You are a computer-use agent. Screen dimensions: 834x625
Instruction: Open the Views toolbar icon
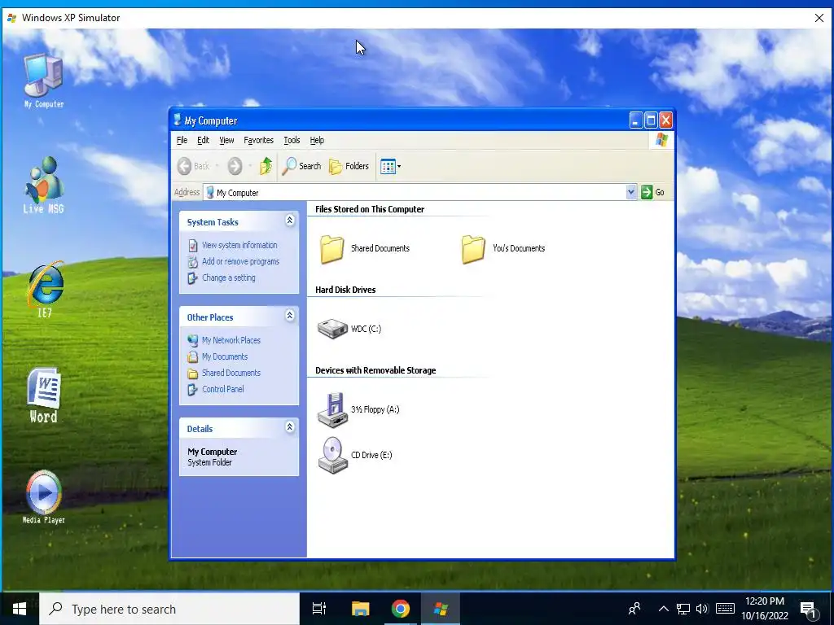(390, 166)
